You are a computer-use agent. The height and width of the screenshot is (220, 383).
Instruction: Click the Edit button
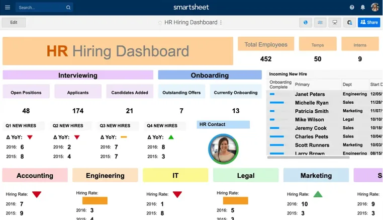tap(14, 22)
